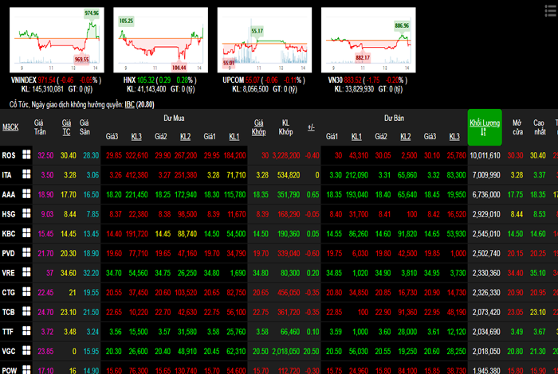Viewport: 558px width, 374px height.
Task: Sort by KL2 header under Dư Mua
Action: pos(186,136)
